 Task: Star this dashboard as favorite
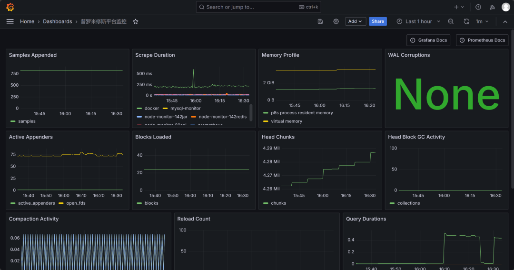point(135,21)
